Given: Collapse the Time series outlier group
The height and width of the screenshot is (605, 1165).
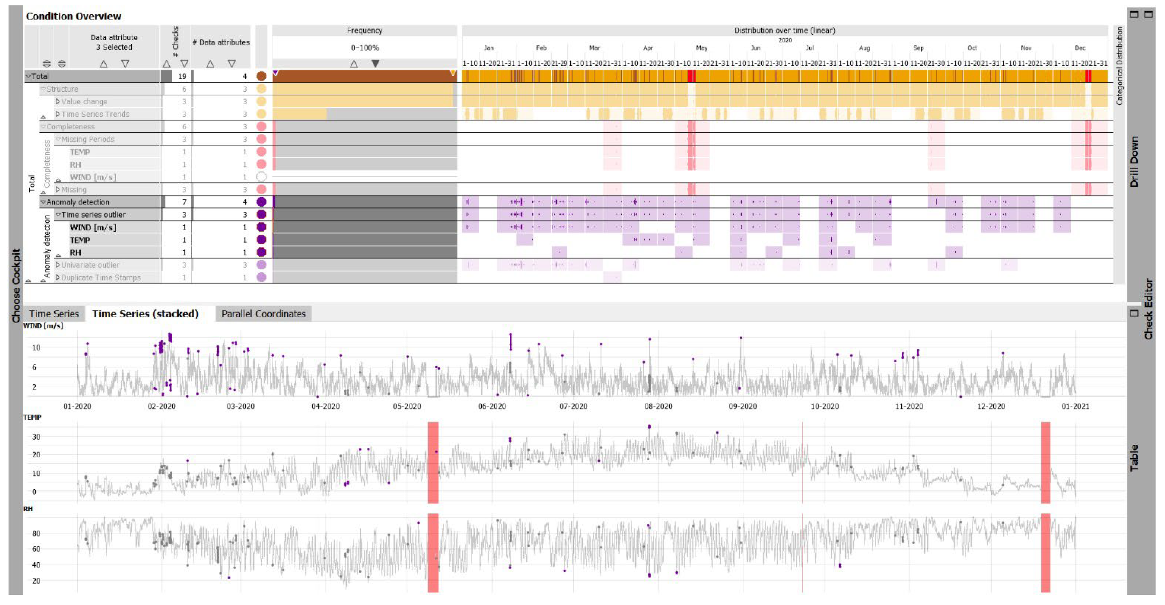Looking at the screenshot, I should click(x=58, y=214).
